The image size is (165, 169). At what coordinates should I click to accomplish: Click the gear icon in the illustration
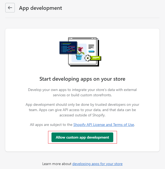coord(88,58)
